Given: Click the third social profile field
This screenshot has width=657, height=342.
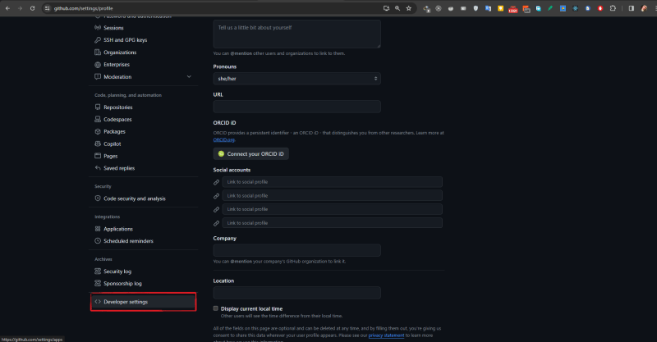Looking at the screenshot, I should pos(333,209).
